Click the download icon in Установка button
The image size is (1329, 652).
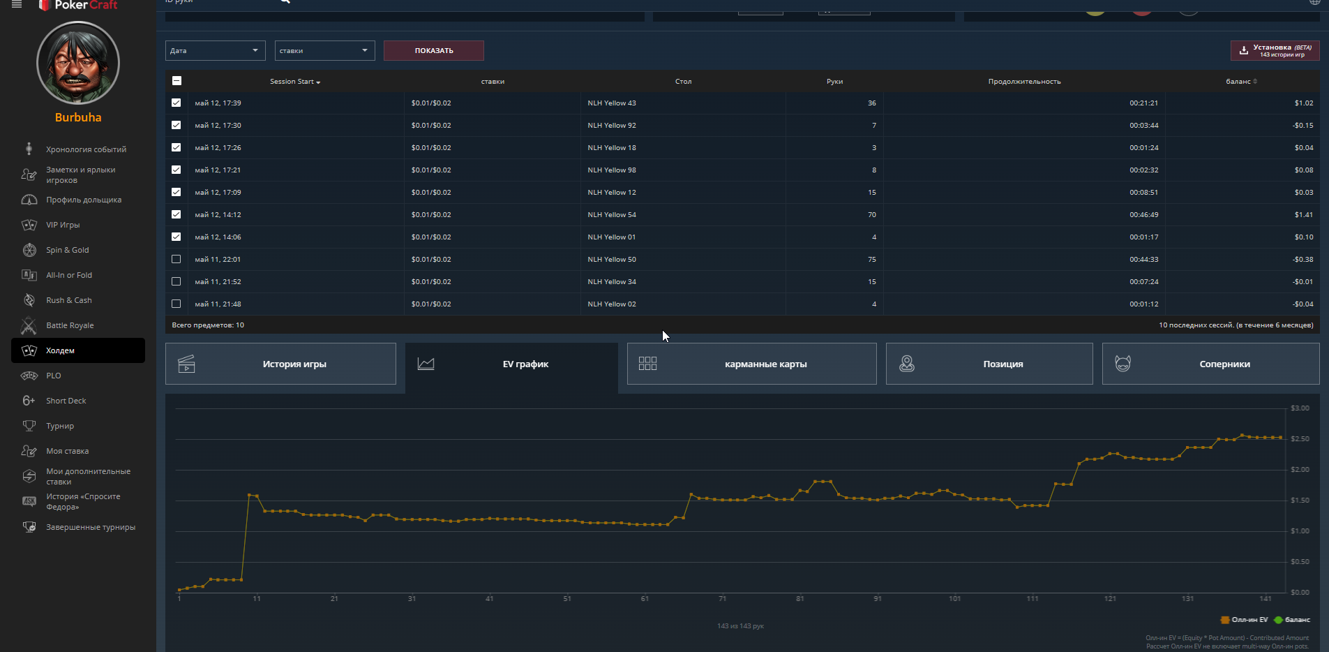(x=1243, y=50)
